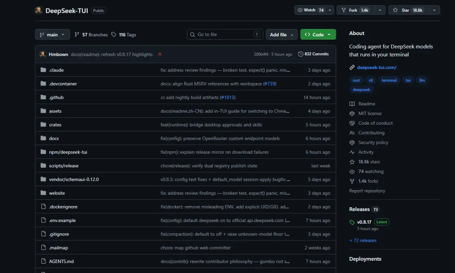Open pull request #739 link
This screenshot has width=455, height=273.
click(270, 83)
